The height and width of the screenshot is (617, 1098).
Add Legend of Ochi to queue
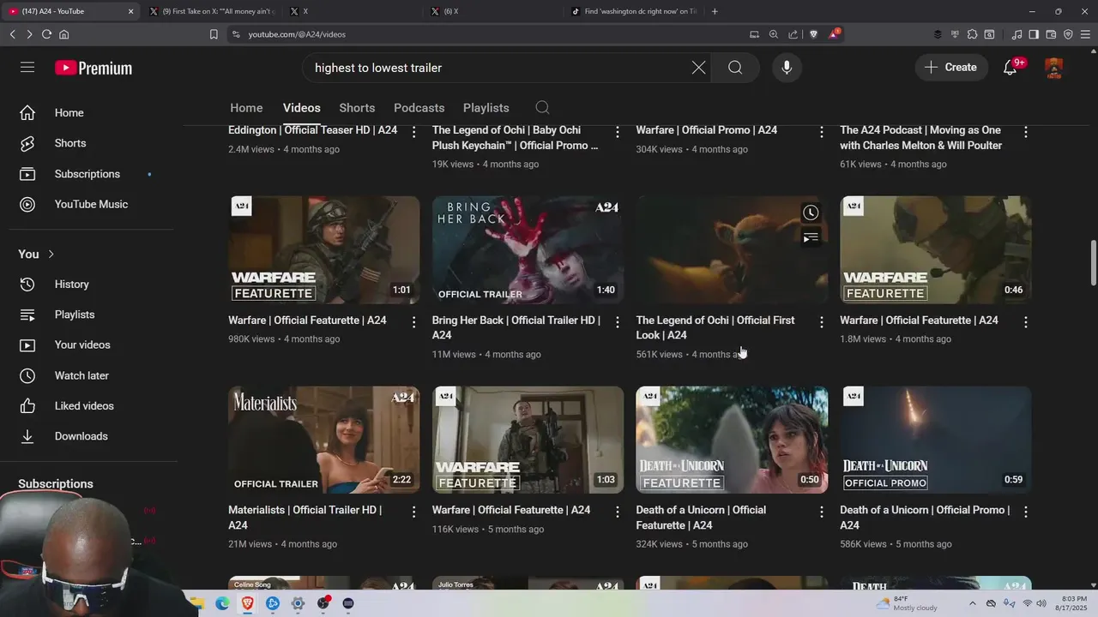click(811, 237)
